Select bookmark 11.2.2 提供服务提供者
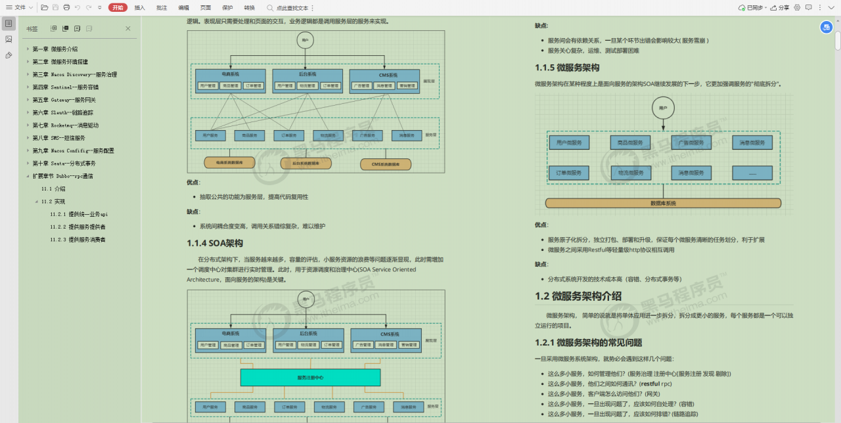Image resolution: width=841 pixels, height=423 pixels. (x=78, y=227)
